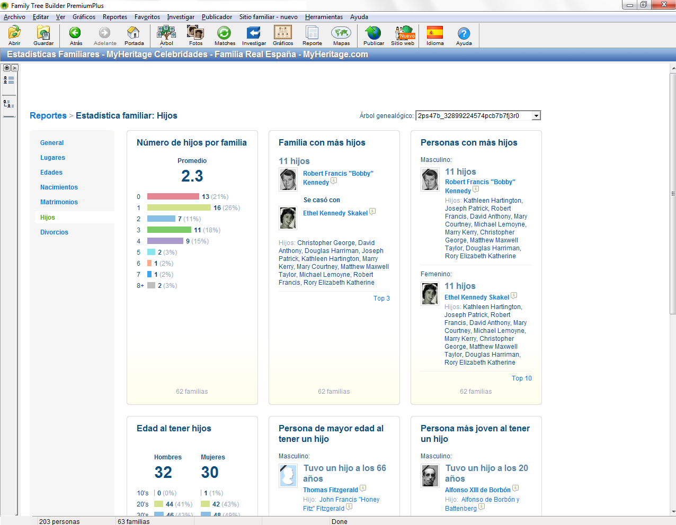Open the Investigar menu in the menu bar
676x525 pixels.
(x=181, y=17)
